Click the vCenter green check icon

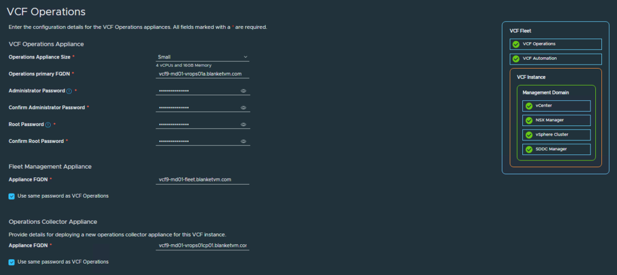(529, 106)
